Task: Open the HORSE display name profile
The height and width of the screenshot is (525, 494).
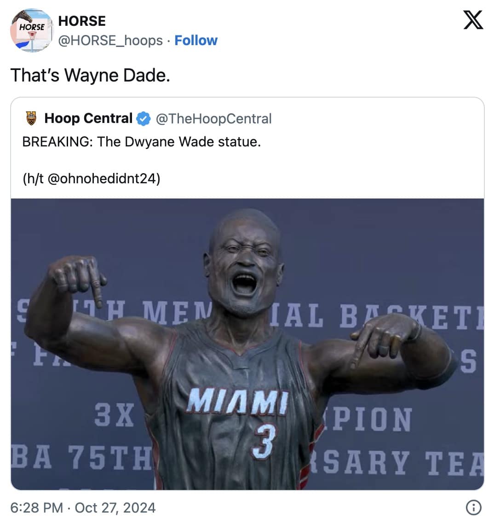Action: [82, 21]
